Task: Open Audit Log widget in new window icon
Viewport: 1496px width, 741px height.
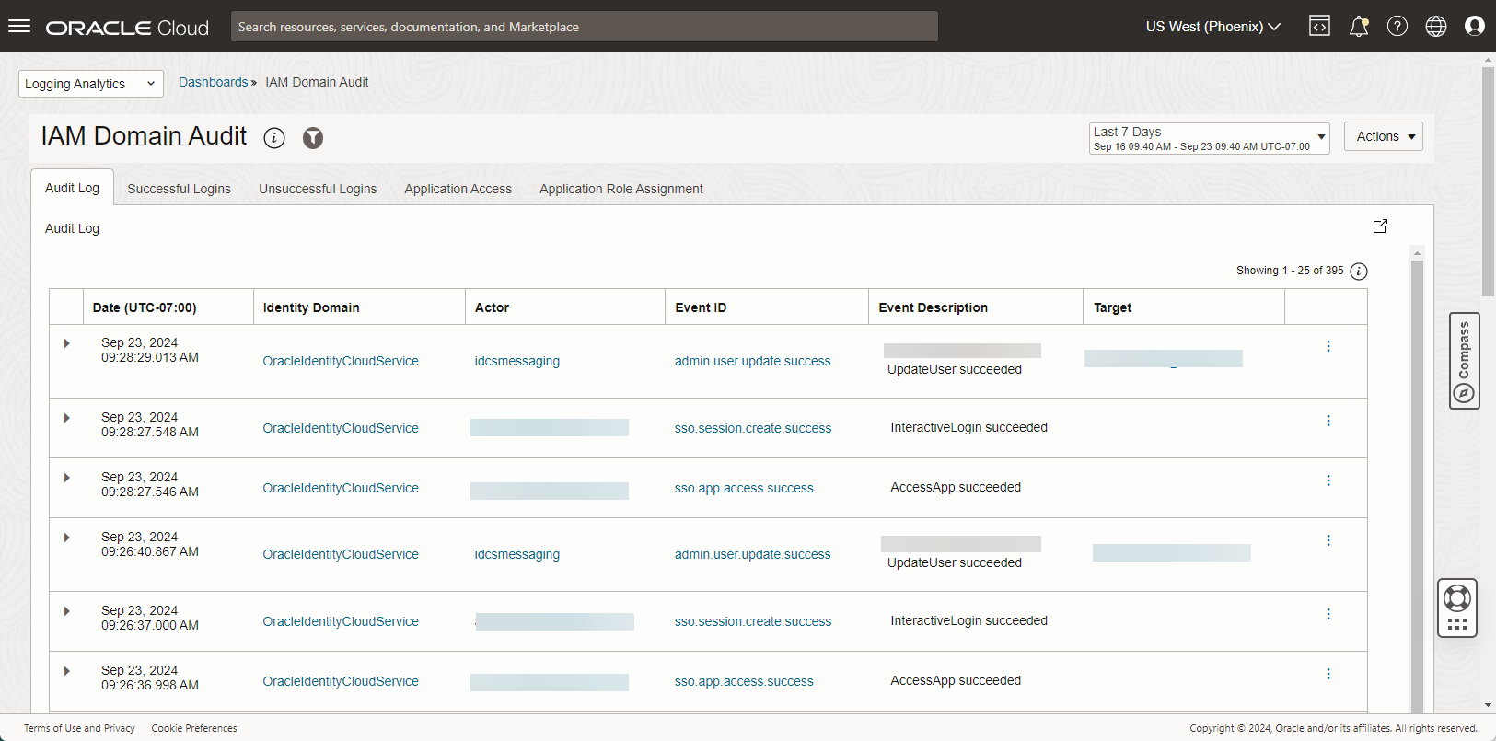Action: click(1380, 226)
